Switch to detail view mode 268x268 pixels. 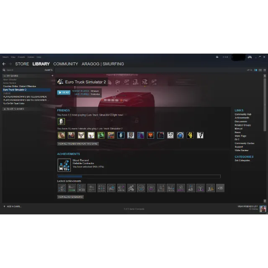coord(255,70)
